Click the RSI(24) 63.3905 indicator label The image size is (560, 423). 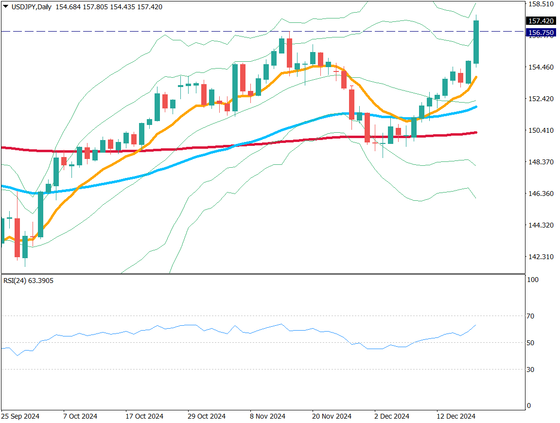click(28, 281)
